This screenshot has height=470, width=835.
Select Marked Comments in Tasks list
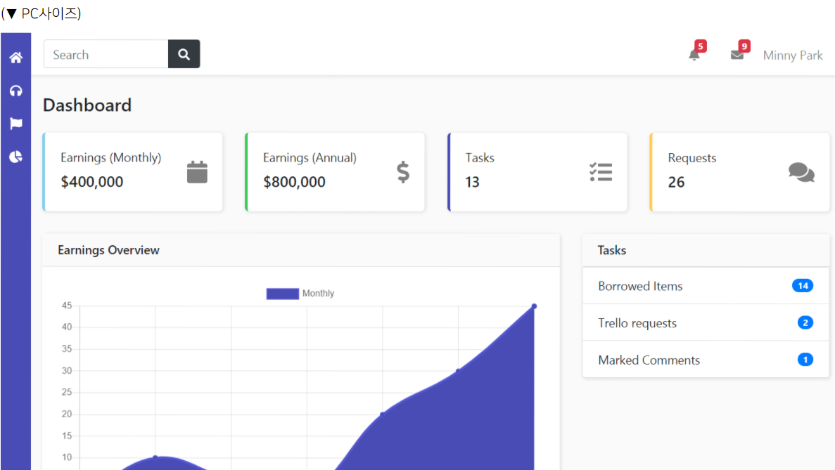tap(706, 360)
